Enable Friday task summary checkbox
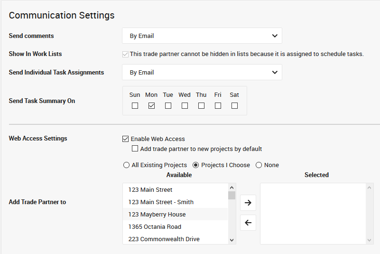This screenshot has height=254, width=380. point(218,106)
